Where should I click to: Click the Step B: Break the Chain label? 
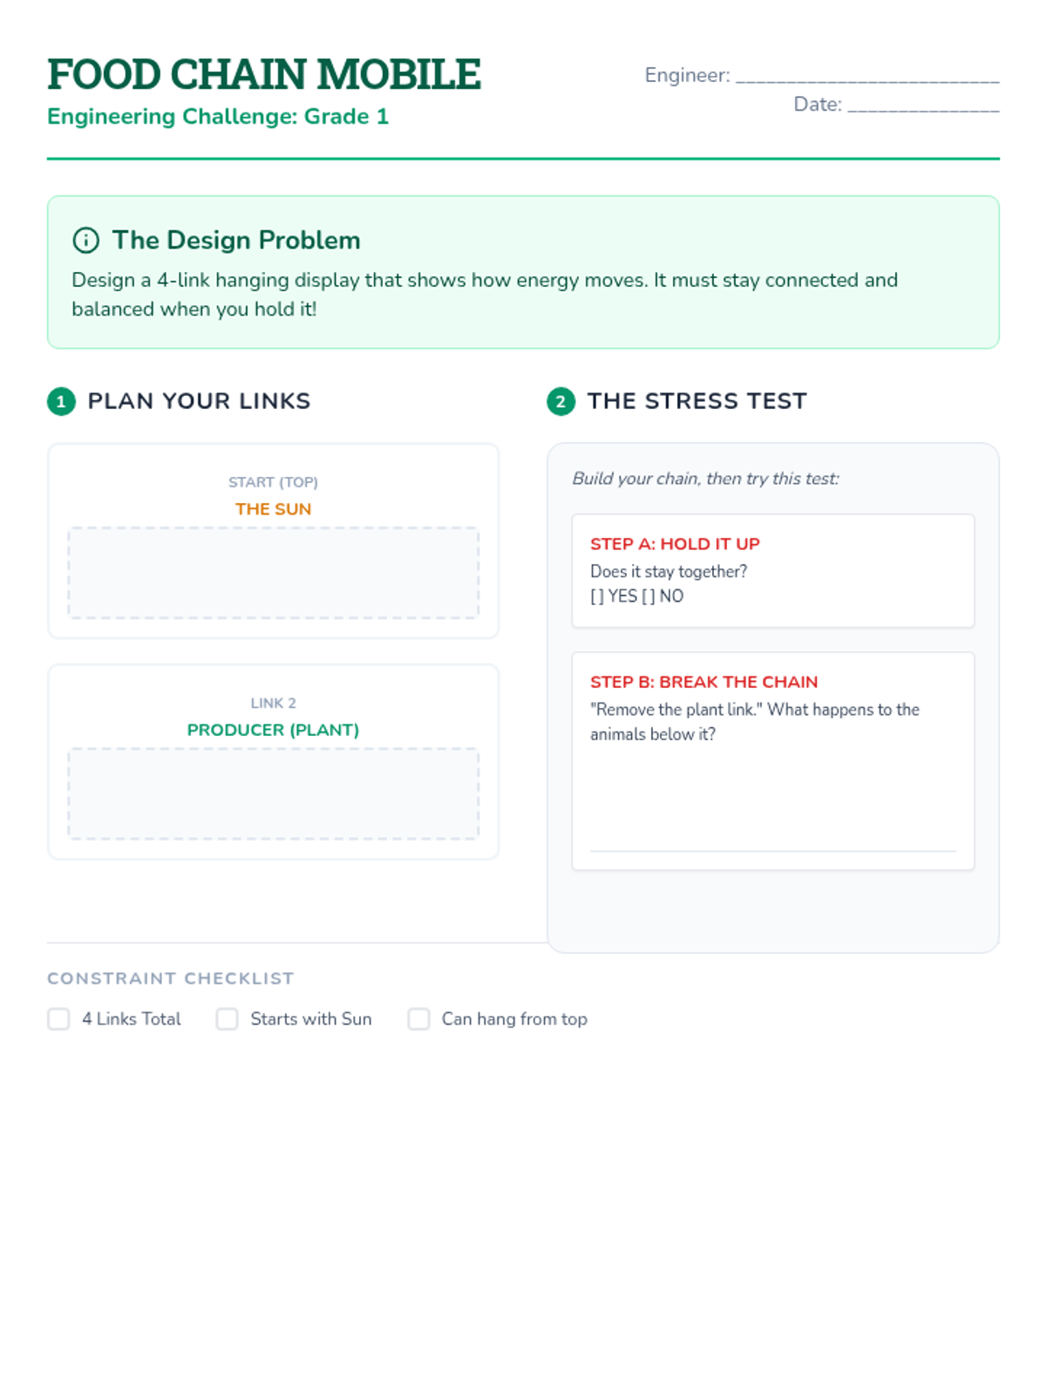(x=704, y=682)
